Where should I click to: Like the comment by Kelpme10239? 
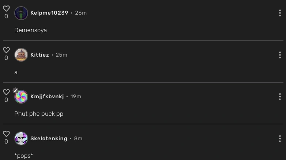pos(6,8)
